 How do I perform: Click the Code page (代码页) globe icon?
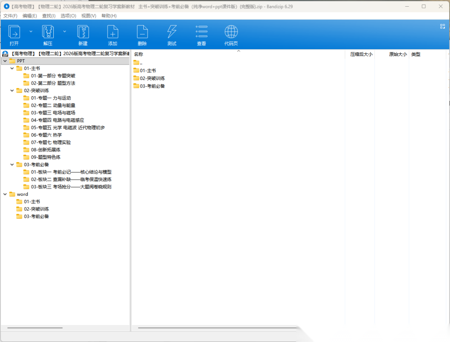[231, 32]
